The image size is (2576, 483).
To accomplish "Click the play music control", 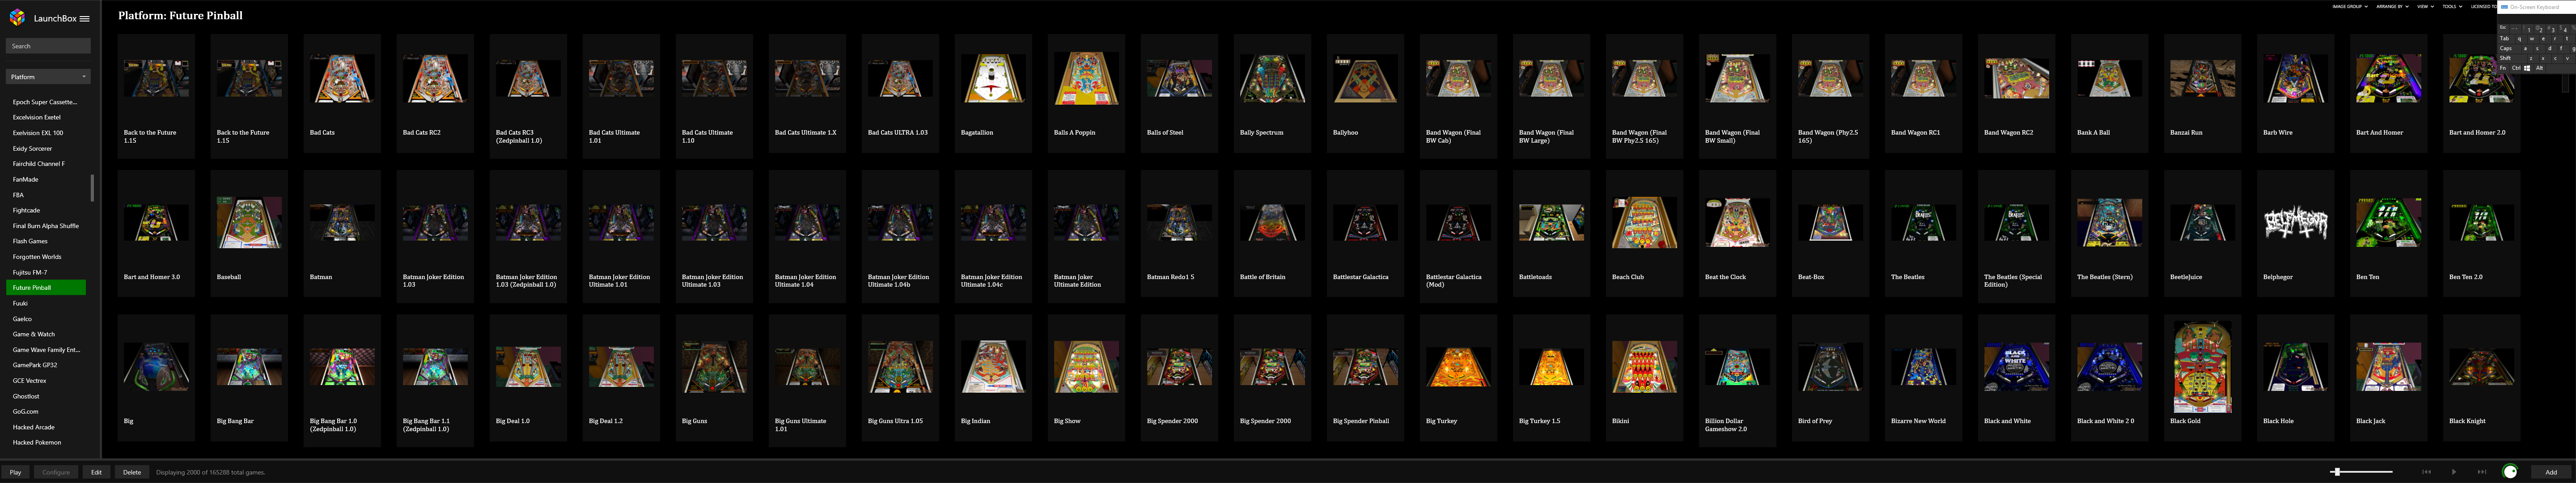I will tap(2454, 472).
